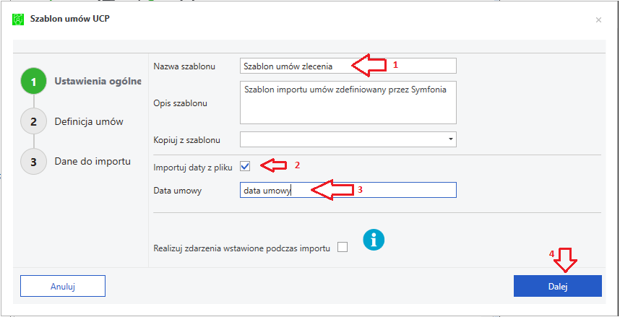Click the Data umowy label
This screenshot has width=620, height=317.
click(x=178, y=191)
